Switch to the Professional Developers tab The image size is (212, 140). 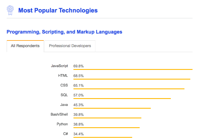click(x=70, y=46)
